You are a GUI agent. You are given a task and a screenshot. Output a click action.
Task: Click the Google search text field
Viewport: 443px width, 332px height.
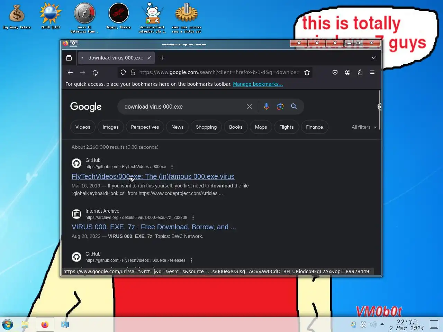(x=183, y=107)
